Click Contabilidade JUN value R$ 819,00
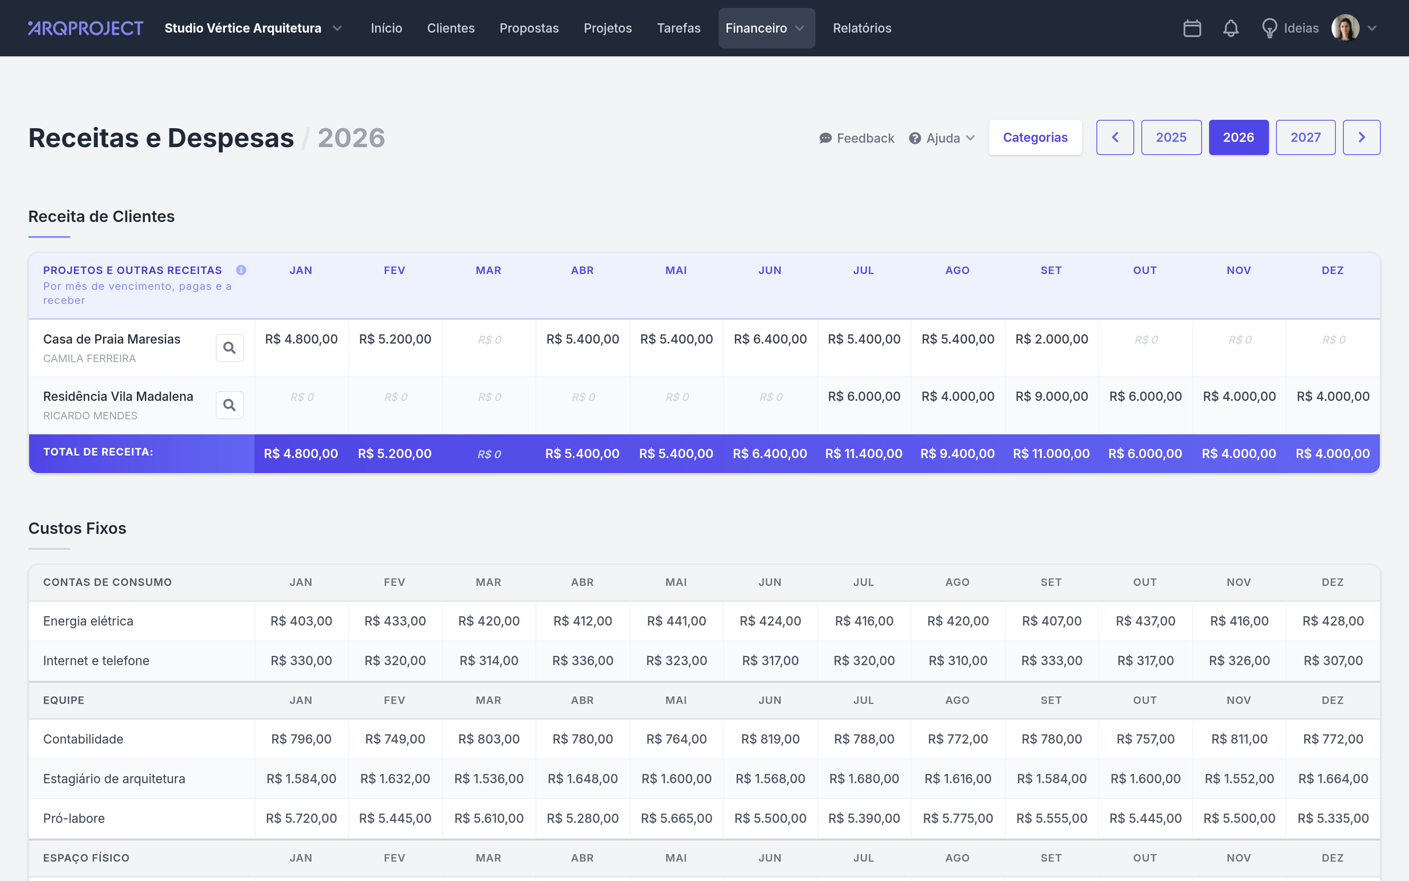1409x881 pixels. [770, 739]
